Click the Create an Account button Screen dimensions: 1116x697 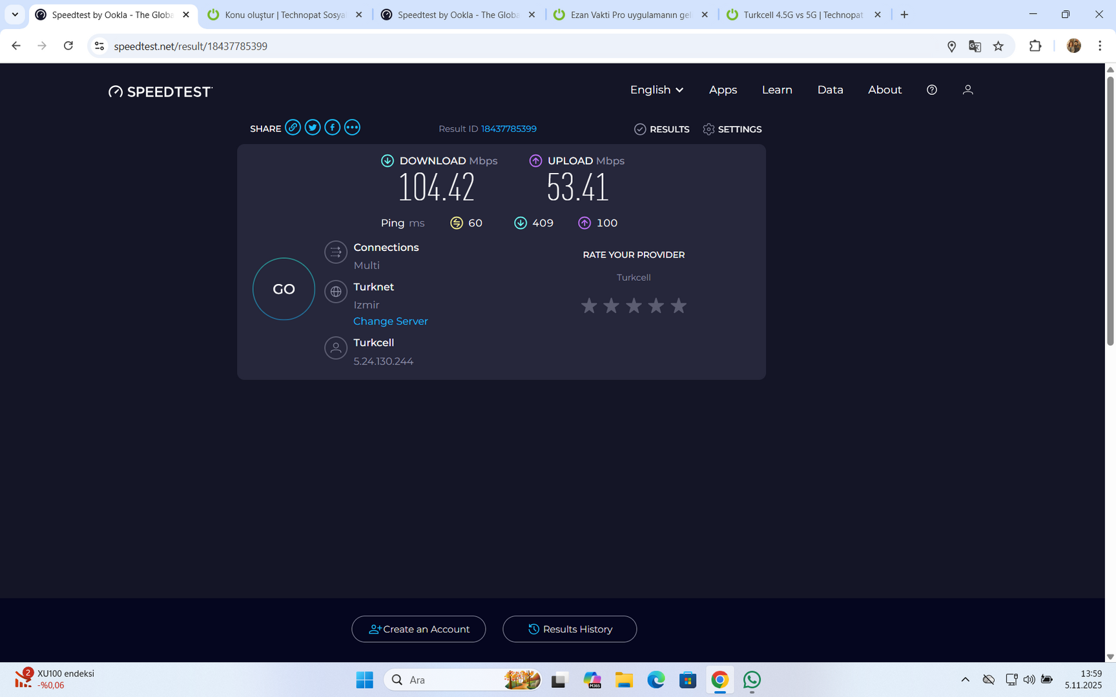pos(418,629)
